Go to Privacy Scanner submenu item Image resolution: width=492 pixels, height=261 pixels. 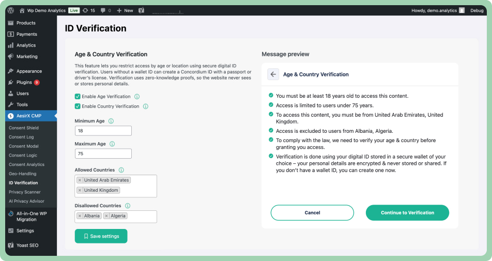(25, 192)
